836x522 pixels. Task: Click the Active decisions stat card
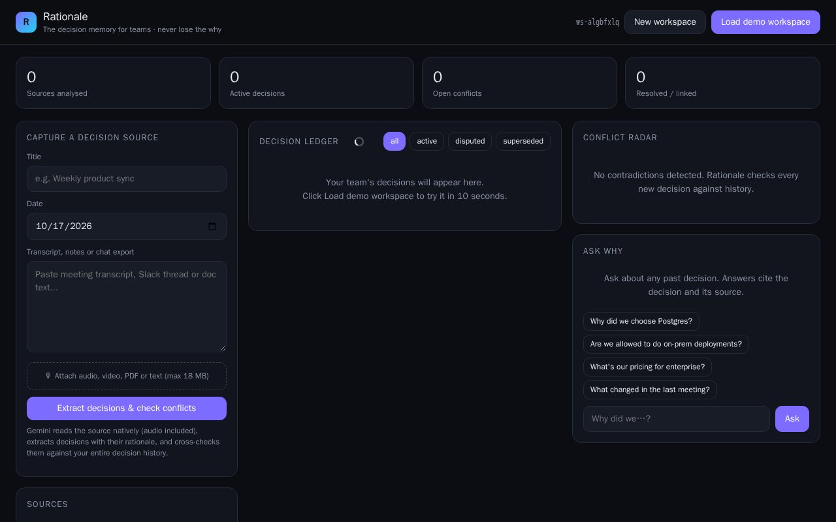(316, 83)
